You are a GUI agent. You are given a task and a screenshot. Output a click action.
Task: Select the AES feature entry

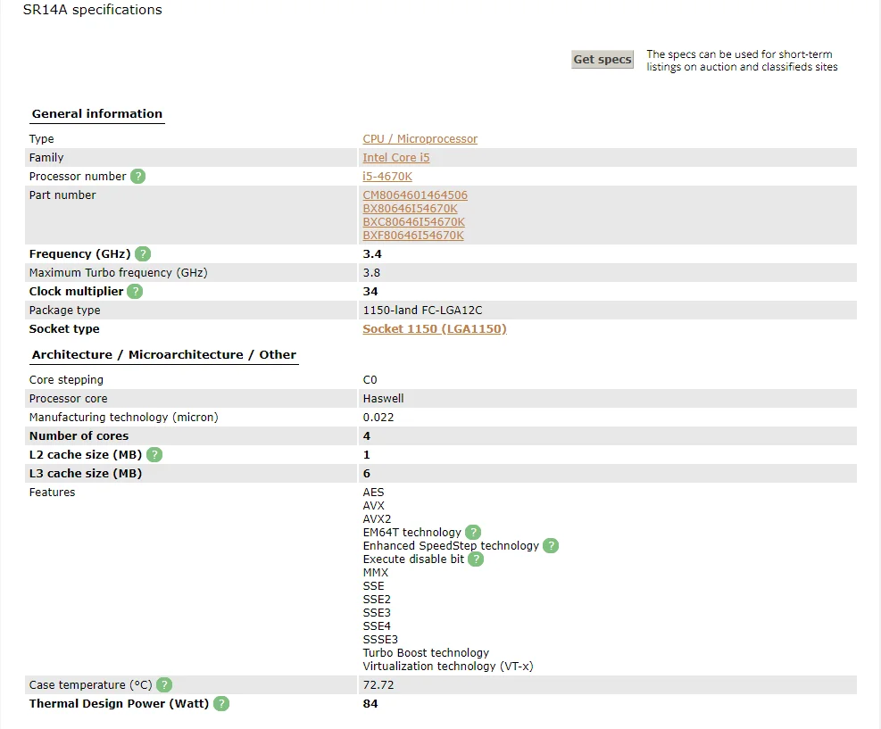click(374, 492)
